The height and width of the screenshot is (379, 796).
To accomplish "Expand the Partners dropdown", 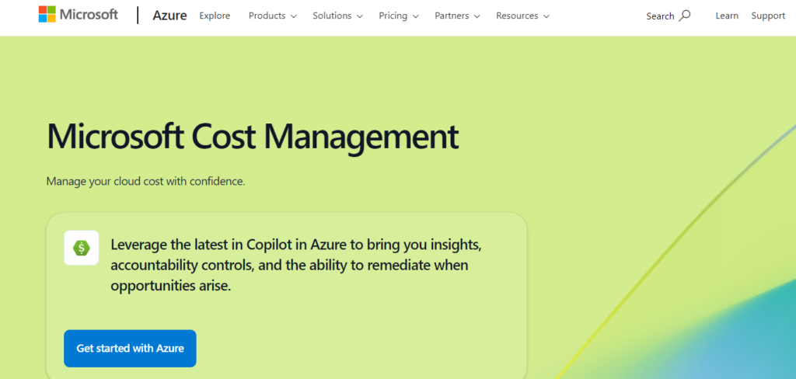I will (457, 16).
